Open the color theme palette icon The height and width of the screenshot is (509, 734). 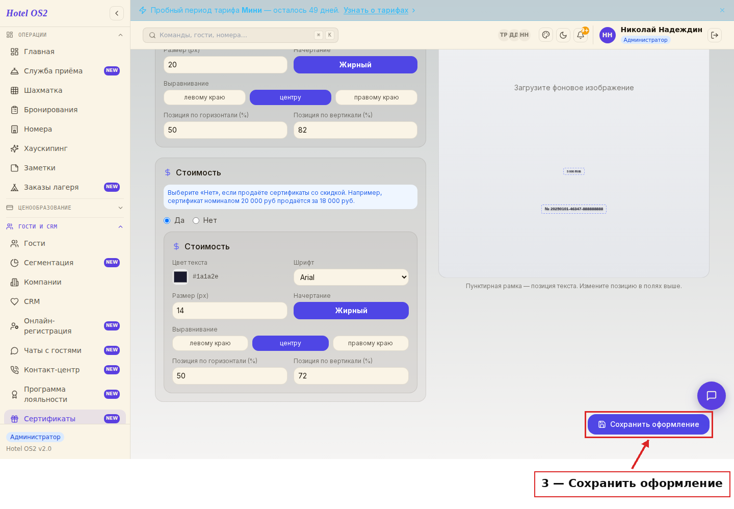point(546,35)
